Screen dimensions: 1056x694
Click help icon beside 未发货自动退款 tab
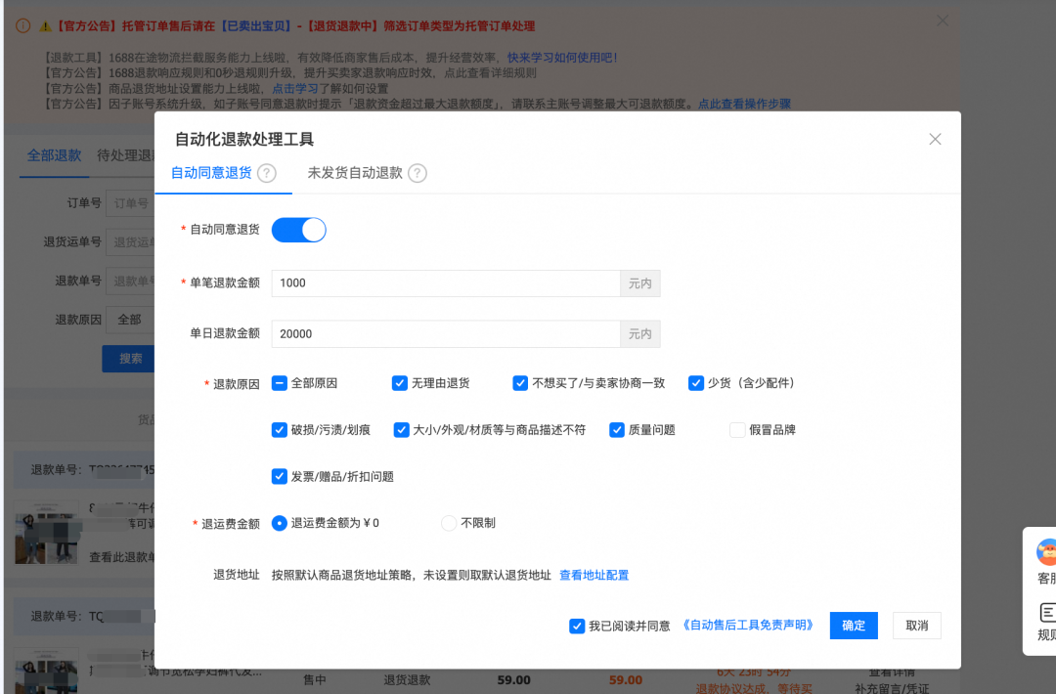tap(418, 173)
